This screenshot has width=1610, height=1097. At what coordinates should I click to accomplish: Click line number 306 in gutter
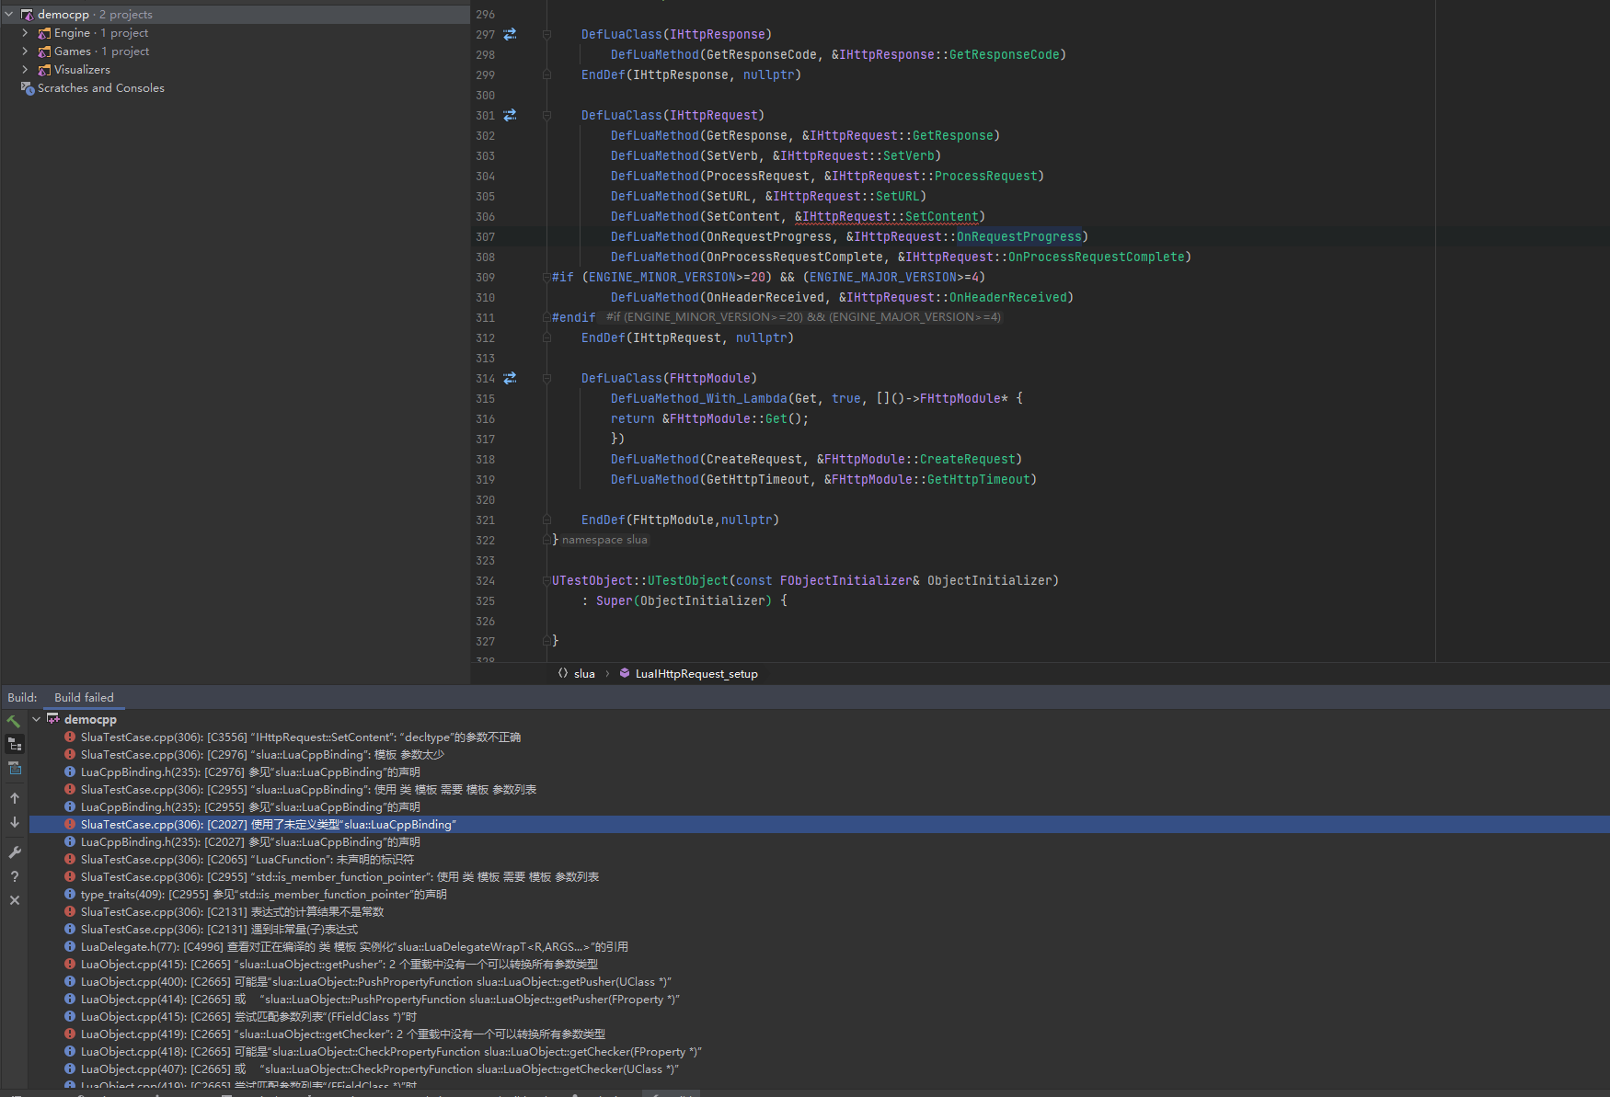[485, 216]
